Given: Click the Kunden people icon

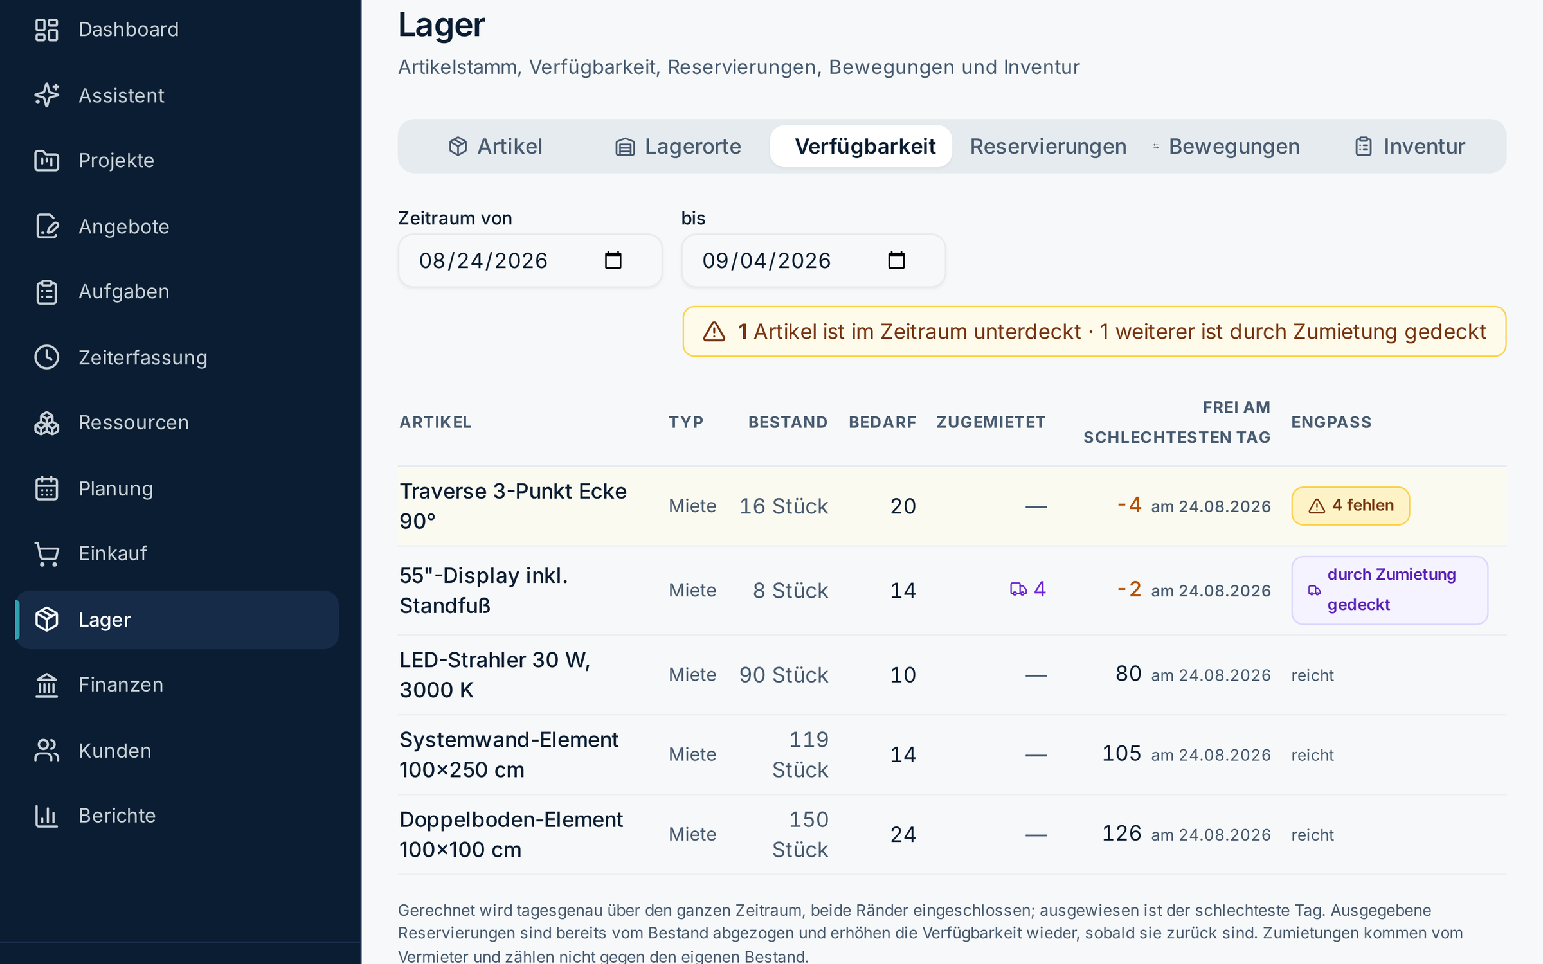Looking at the screenshot, I should coord(46,751).
